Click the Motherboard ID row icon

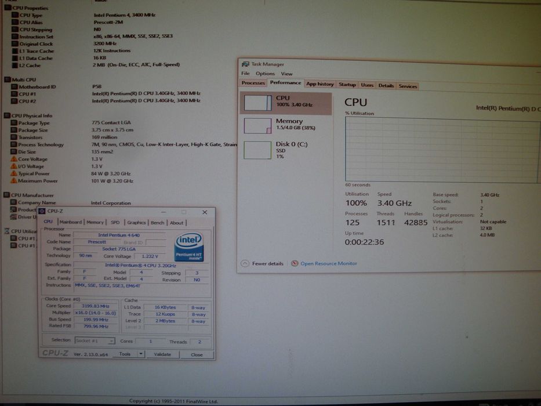click(x=14, y=86)
